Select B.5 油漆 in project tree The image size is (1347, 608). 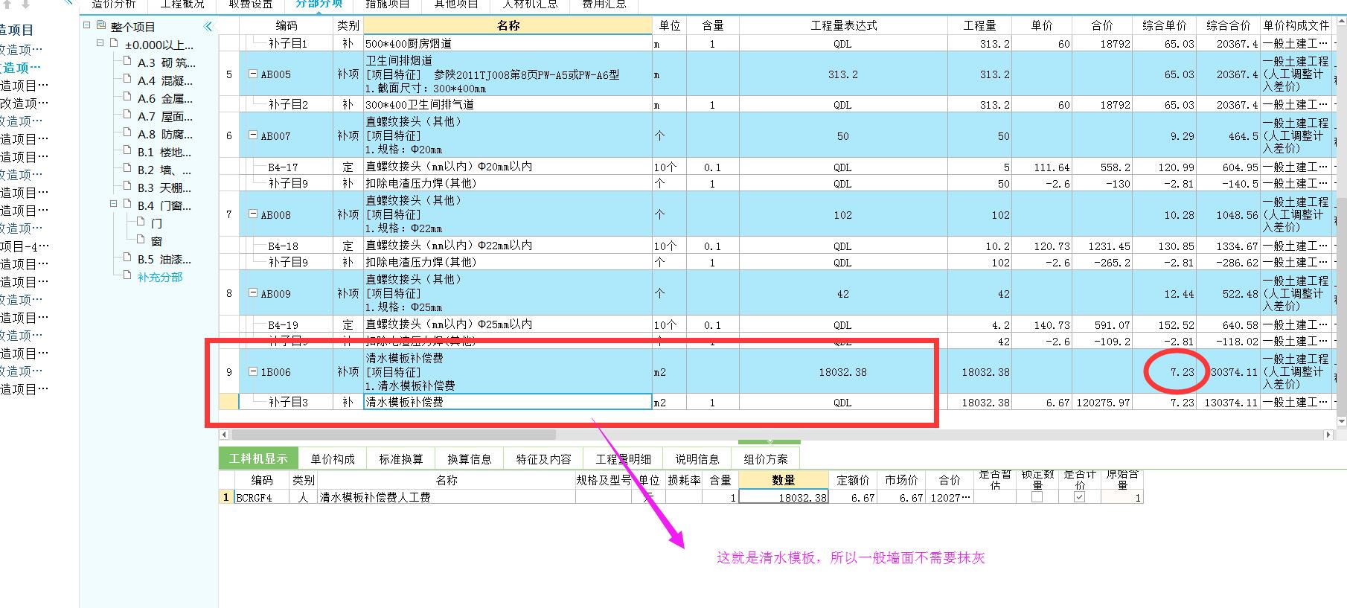[164, 259]
